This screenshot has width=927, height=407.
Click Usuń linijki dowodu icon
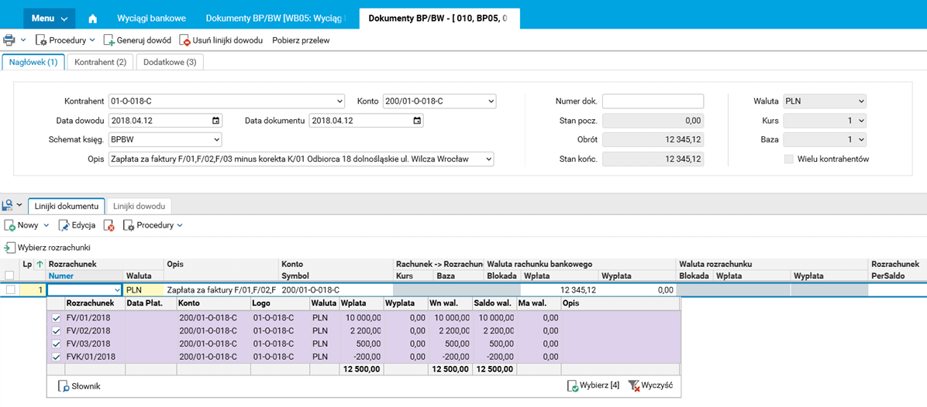[184, 40]
